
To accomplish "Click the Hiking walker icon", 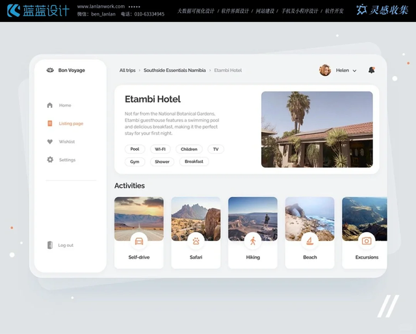I will click(253, 241).
